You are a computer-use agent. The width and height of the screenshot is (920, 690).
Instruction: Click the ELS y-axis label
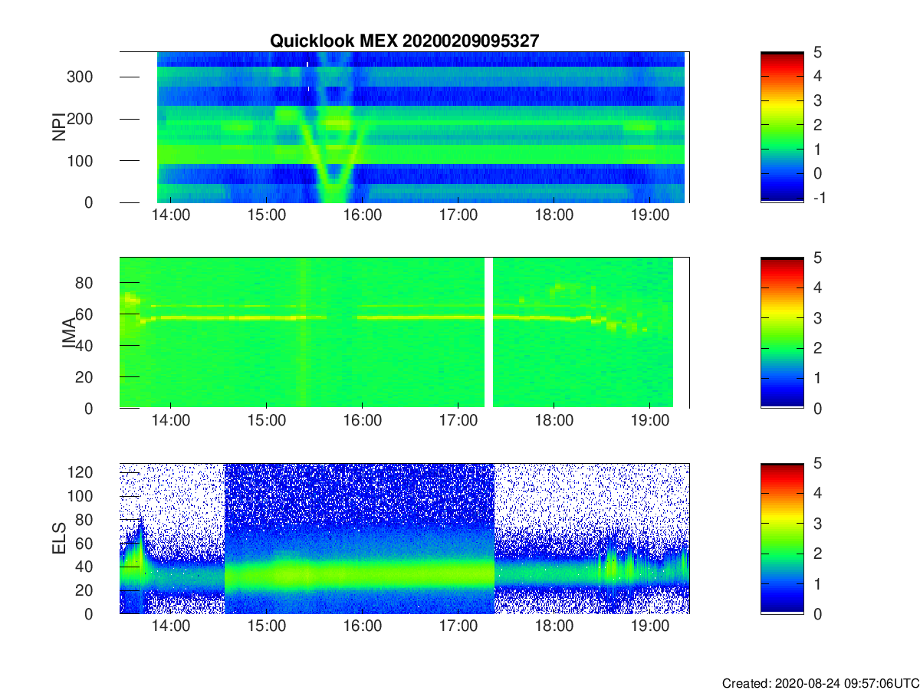point(58,538)
